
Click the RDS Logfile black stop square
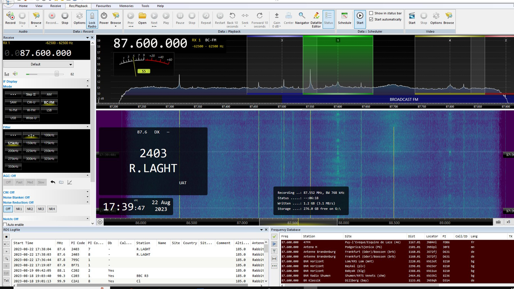click(6, 236)
